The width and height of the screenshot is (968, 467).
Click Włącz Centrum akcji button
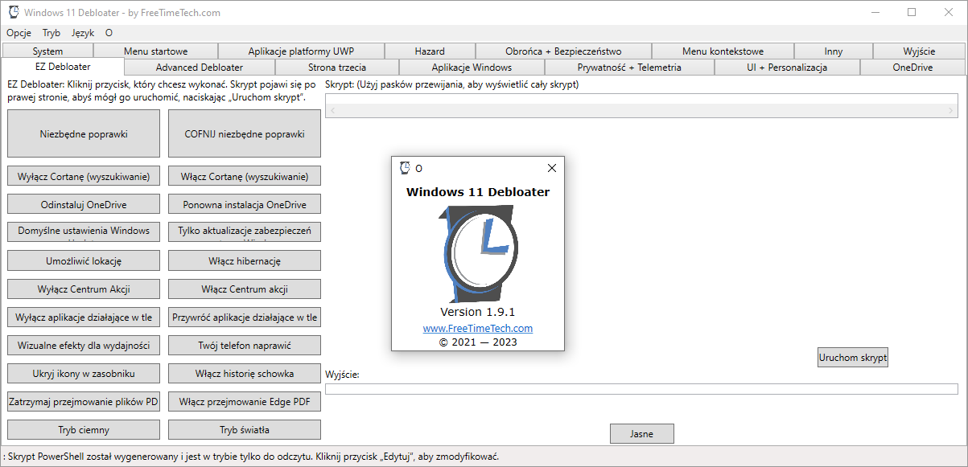tap(245, 289)
